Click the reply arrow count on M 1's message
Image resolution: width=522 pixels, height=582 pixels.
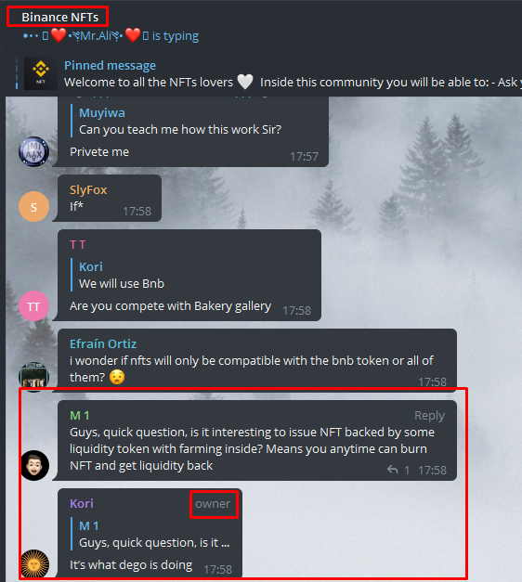pos(398,470)
